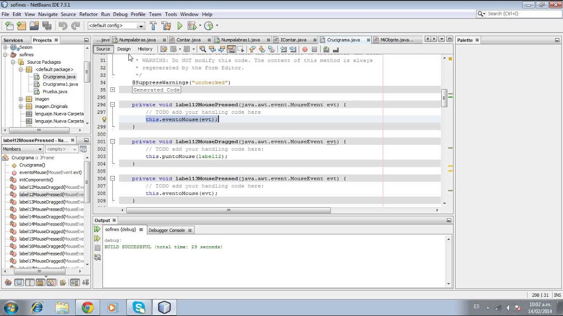This screenshot has height=316, width=563.
Task: Click the Shift Line Right editor icon
Action: [293, 49]
